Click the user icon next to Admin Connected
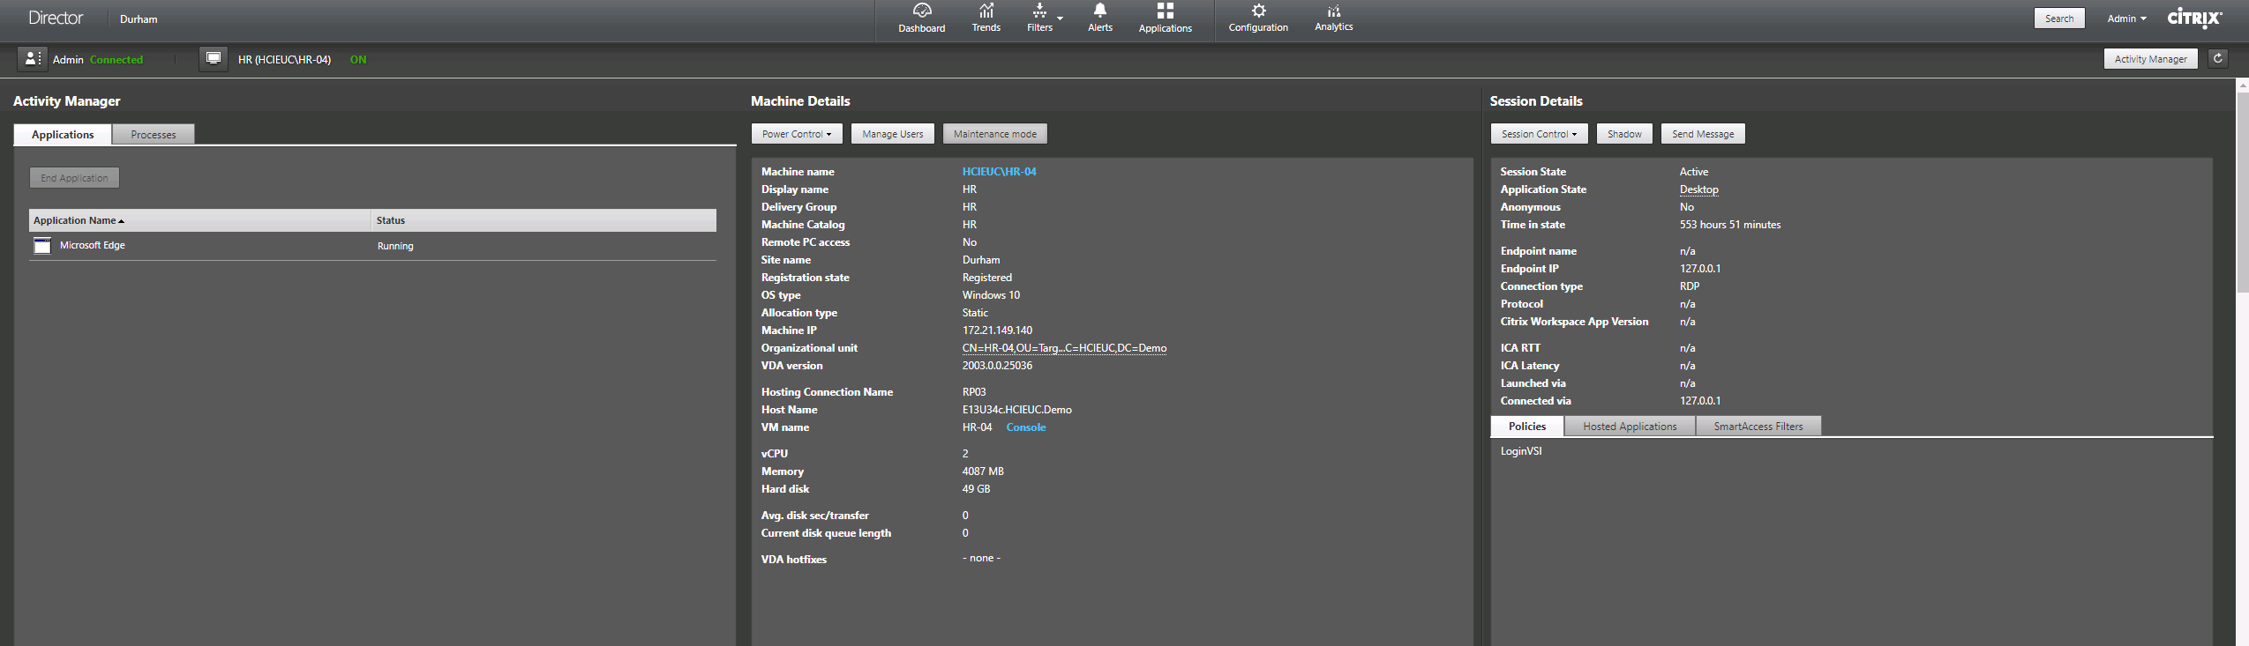 point(33,59)
